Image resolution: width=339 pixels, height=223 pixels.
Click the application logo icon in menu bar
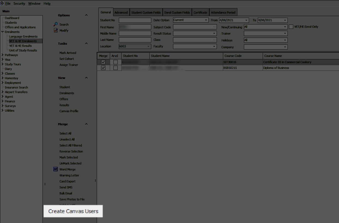tap(2, 4)
